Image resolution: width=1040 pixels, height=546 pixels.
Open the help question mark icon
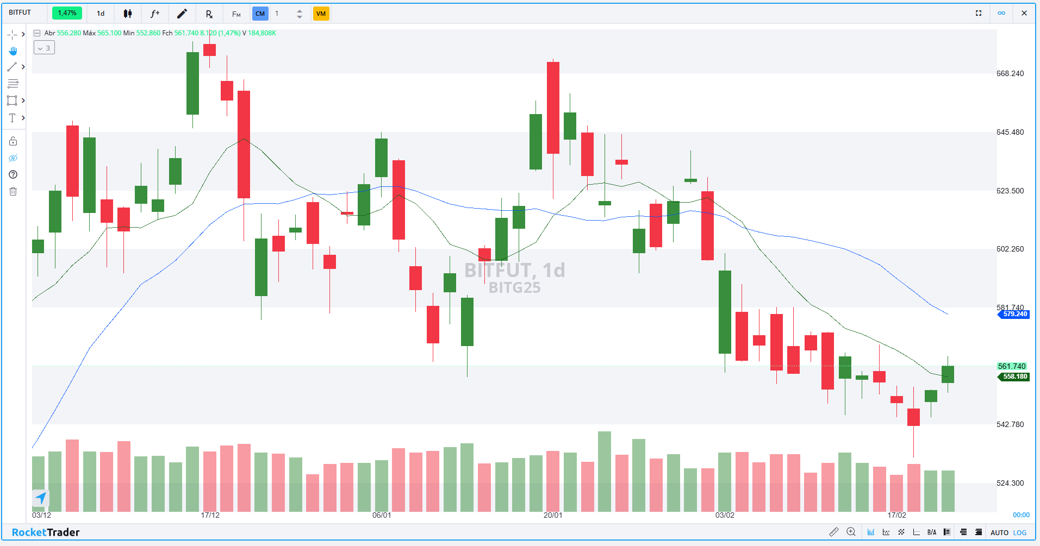coord(13,174)
